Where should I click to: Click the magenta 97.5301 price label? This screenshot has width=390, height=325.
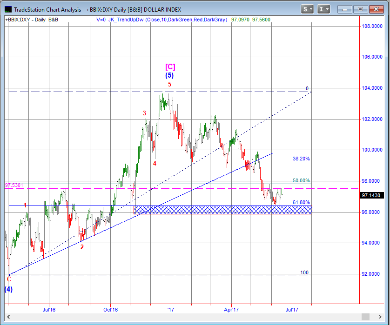point(14,185)
